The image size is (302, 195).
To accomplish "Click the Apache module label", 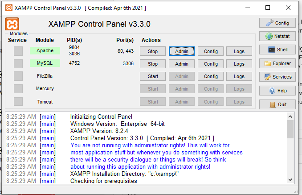I will point(45,50).
